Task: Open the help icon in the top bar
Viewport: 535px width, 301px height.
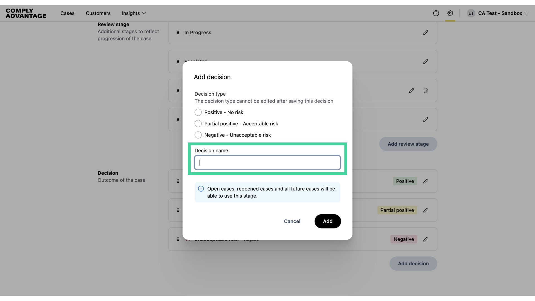Action: (436, 13)
